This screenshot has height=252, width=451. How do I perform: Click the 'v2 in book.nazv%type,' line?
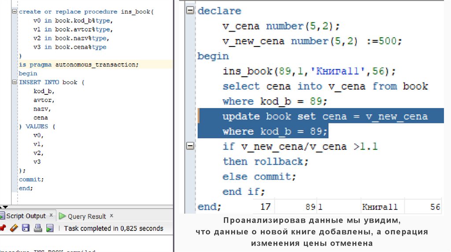pos(71,38)
